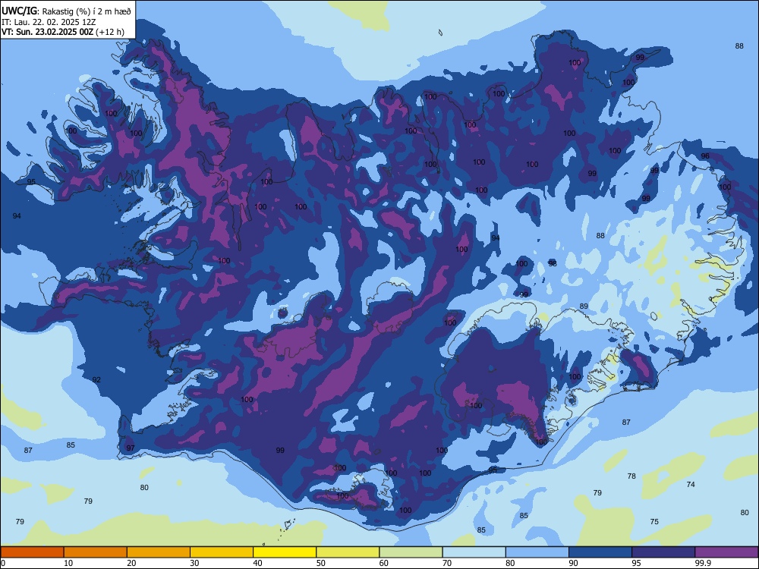Click the '99.9' legend scale label
This screenshot has width=759, height=569.
tap(703, 563)
